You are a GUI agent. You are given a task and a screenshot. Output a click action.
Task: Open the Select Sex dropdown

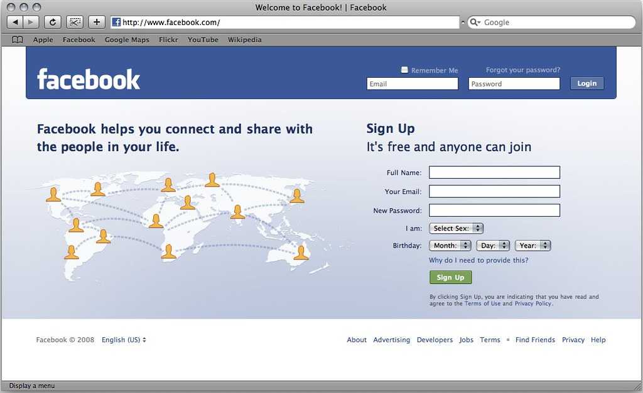tap(456, 228)
